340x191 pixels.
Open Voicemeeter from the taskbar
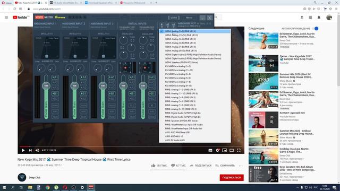[91, 187]
